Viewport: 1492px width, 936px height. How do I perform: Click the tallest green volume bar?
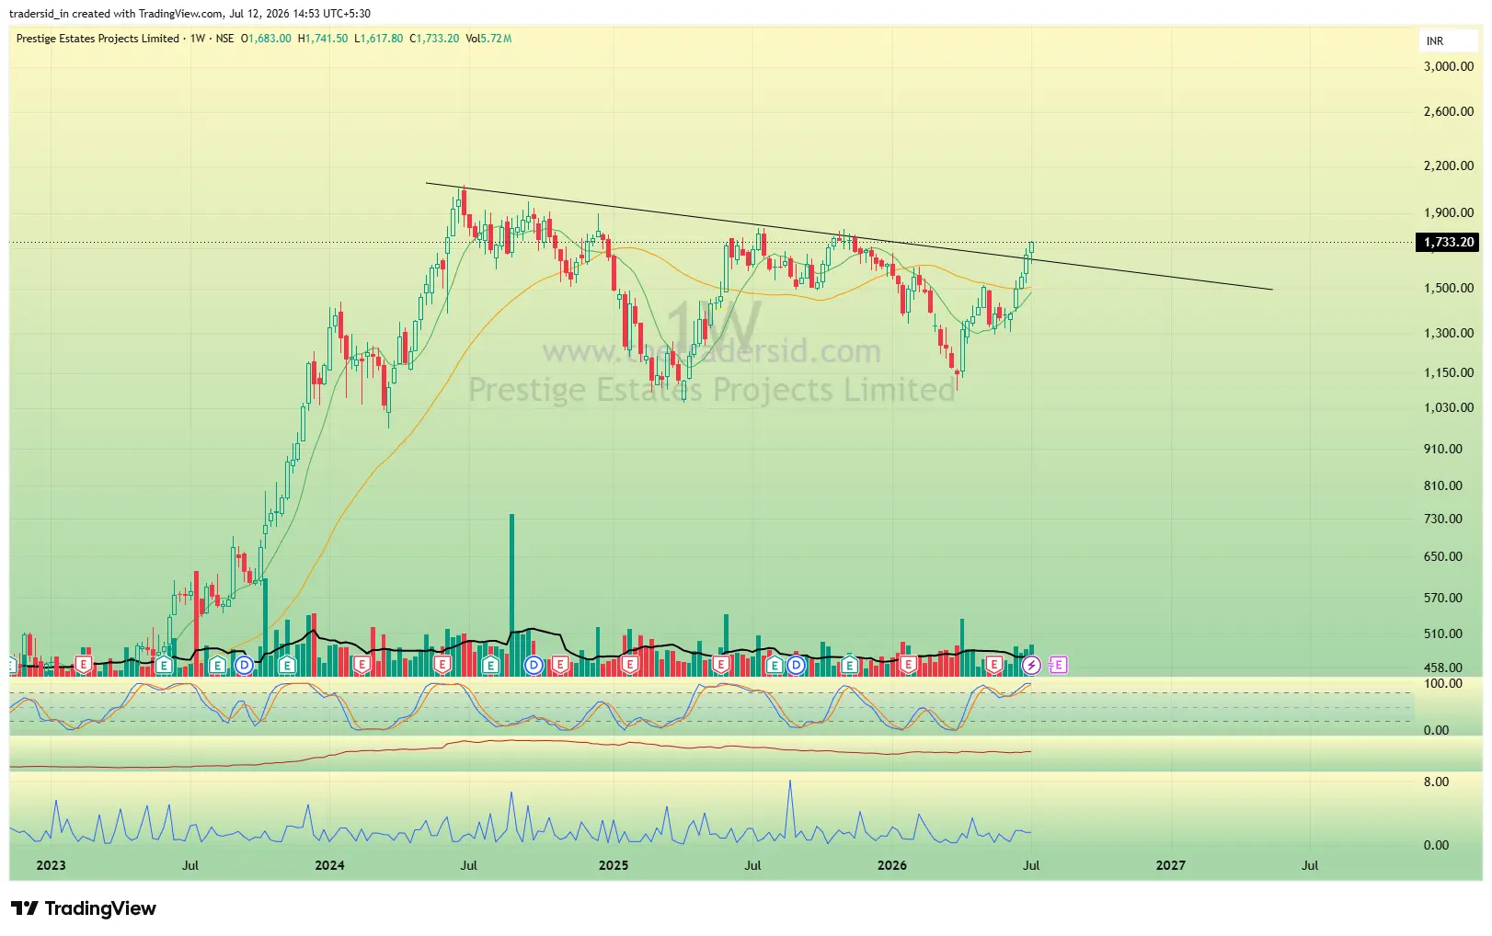[511, 595]
